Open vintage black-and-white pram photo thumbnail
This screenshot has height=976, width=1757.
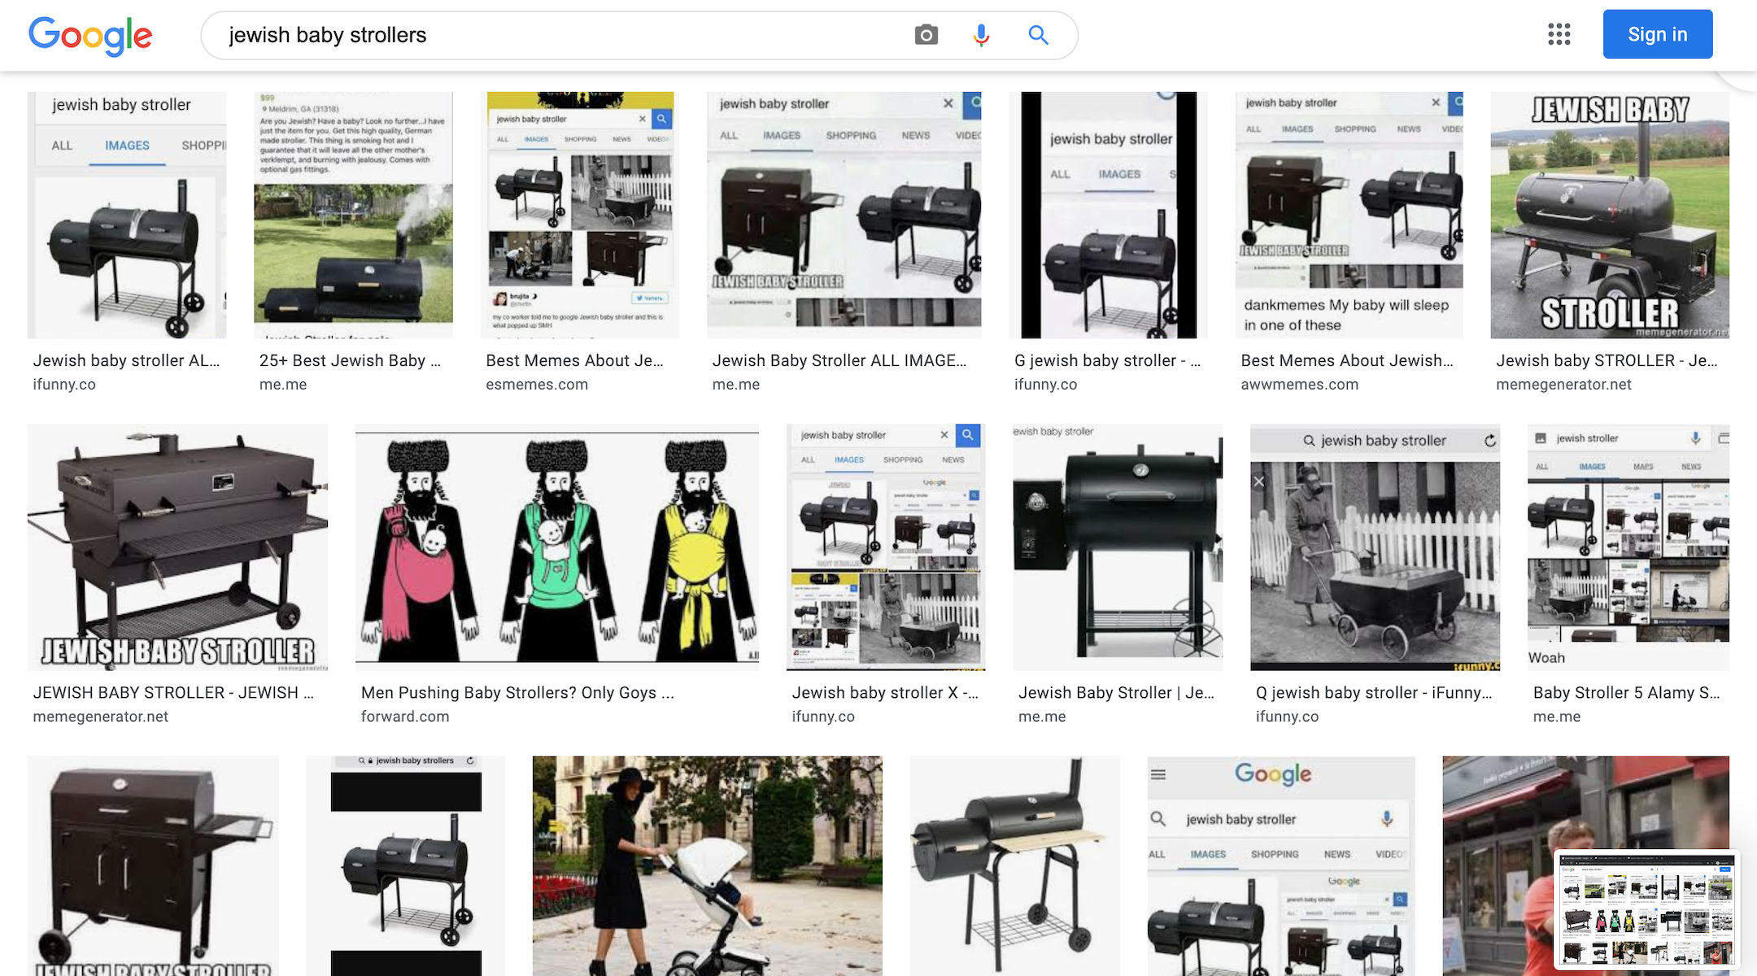(1375, 547)
